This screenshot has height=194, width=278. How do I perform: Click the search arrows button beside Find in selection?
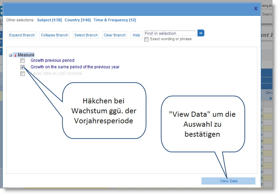coord(201,33)
